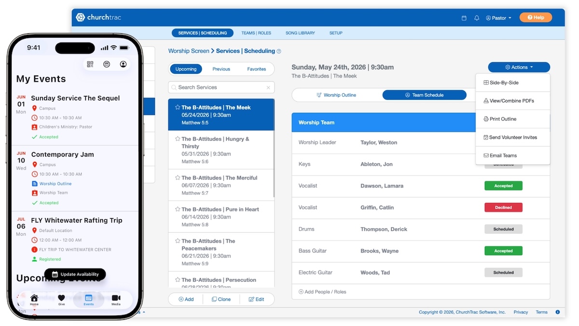This screenshot has height=326, width=579.
Task: Click the Accepted badge for Brooks, Wayne
Action: pyautogui.click(x=503, y=251)
